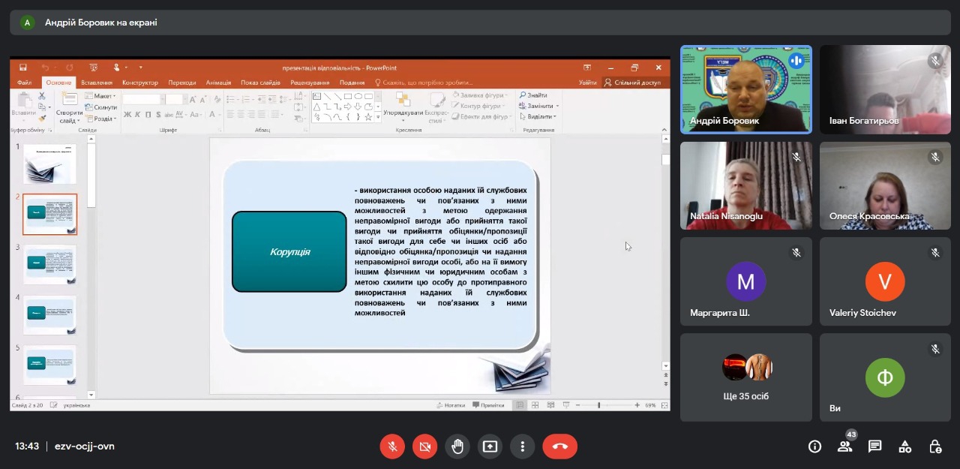Select the star shape in shapes gallery
Viewport: 960px width, 469px height.
pos(368,117)
